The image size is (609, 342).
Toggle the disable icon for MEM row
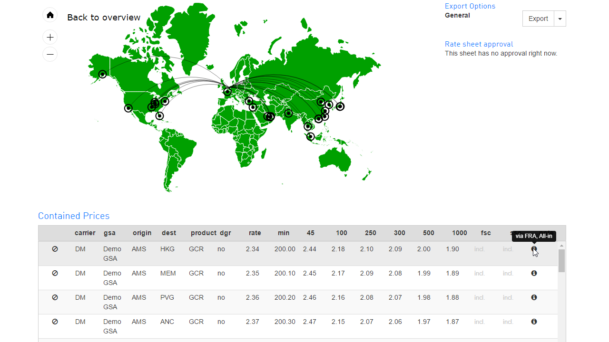[x=55, y=273]
